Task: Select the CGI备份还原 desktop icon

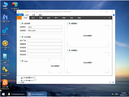Action: tap(5, 19)
